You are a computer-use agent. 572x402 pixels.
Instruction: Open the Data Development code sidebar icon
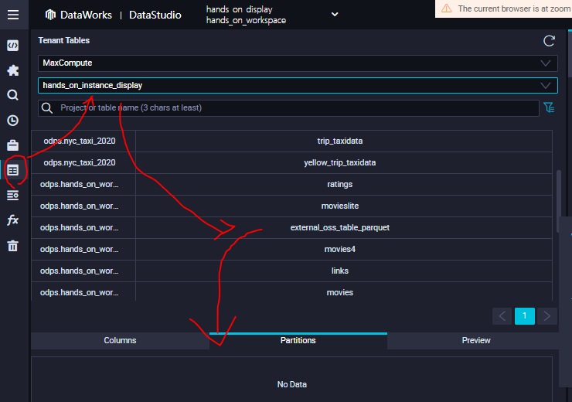click(x=13, y=46)
